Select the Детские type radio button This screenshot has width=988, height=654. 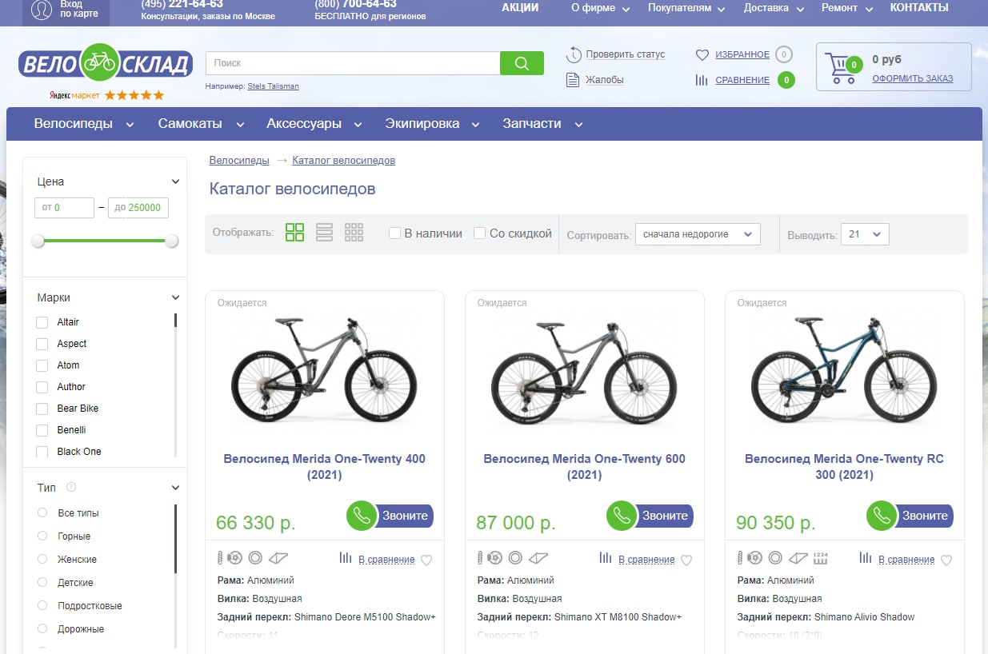tap(42, 582)
